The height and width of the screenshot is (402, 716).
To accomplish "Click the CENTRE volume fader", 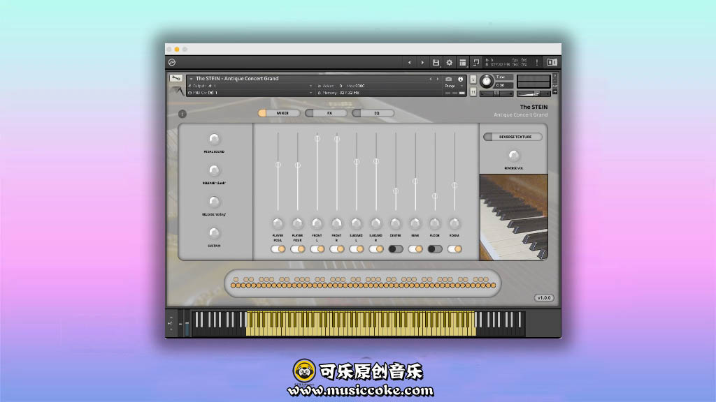I will [x=396, y=191].
